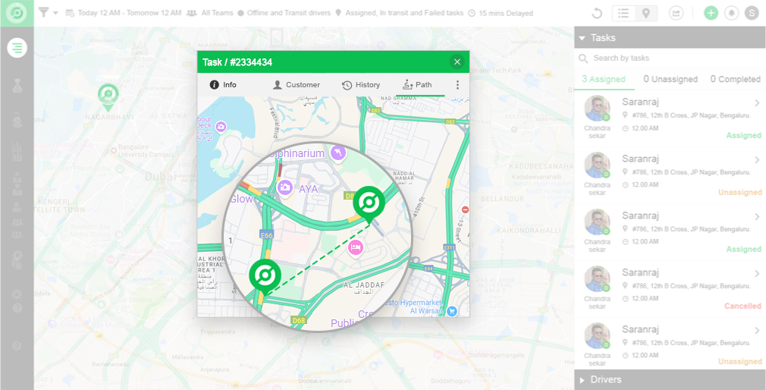Expand the Drivers panel header
766x390 pixels.
click(670, 379)
